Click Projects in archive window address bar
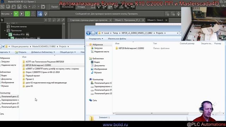Image resolution: width=226 pixels, height=127 pixels. pos(159,33)
